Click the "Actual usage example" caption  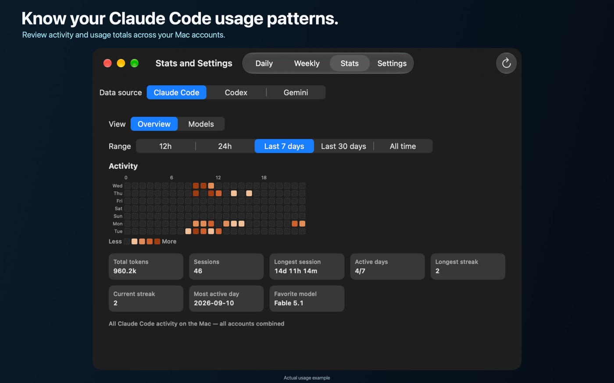[307, 378]
